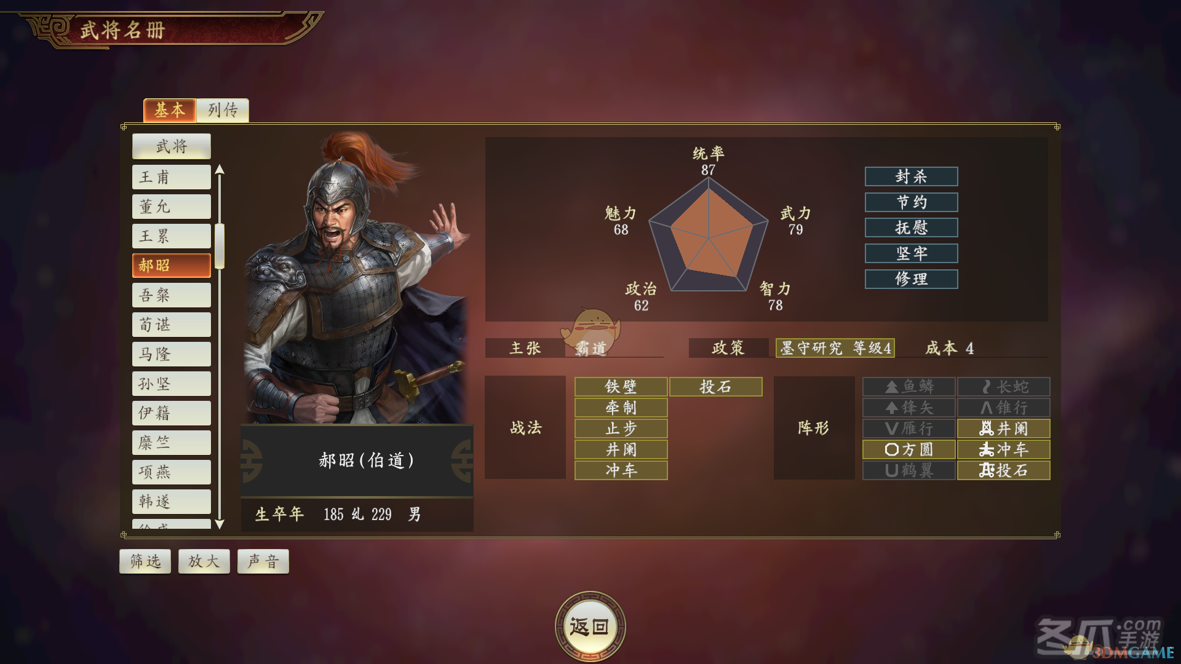Toggle the 声音 voice button
1181x664 pixels.
(263, 561)
